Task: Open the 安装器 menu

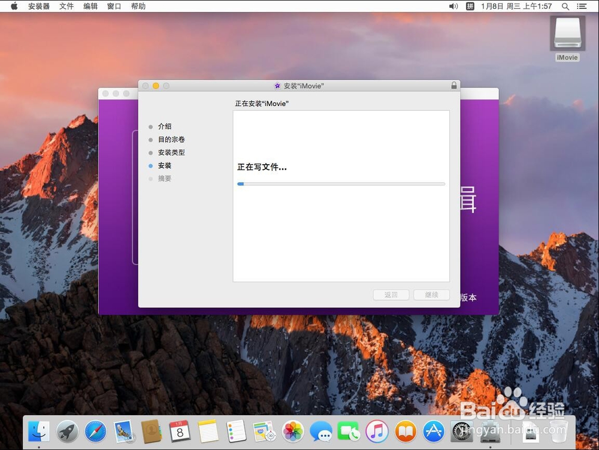Action: [x=38, y=6]
